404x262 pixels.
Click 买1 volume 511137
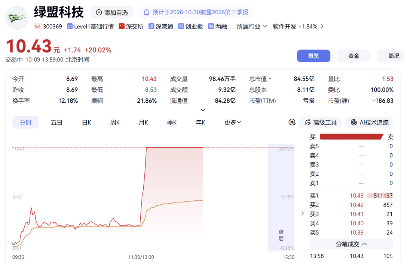coord(383,196)
